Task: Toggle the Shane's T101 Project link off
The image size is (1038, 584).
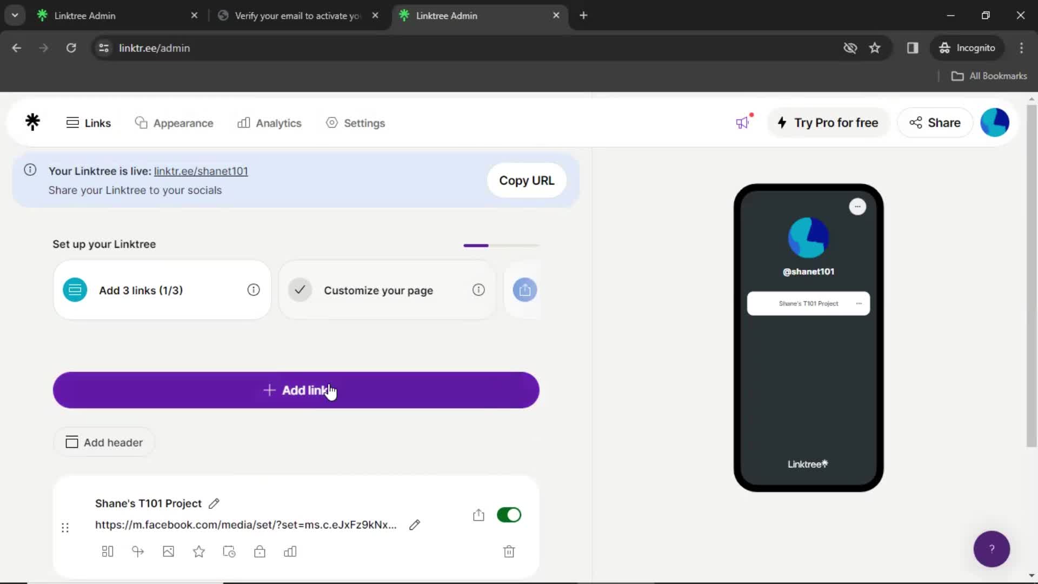Action: [509, 515]
